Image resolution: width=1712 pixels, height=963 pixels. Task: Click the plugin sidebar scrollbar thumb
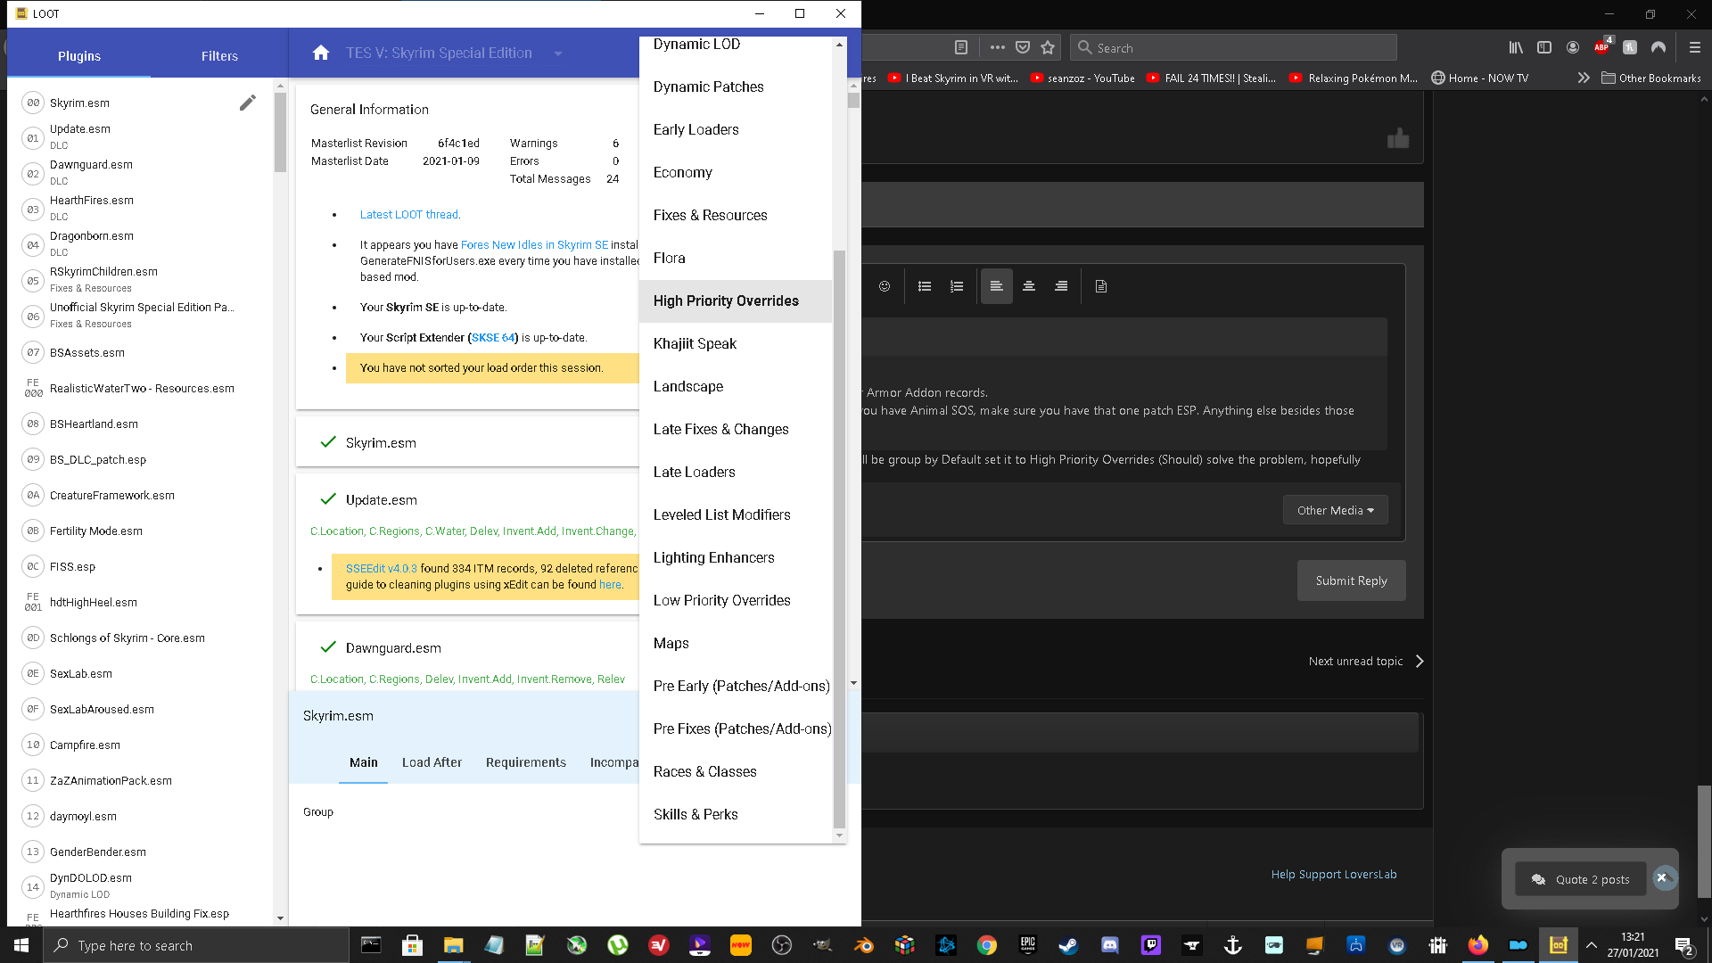280,132
